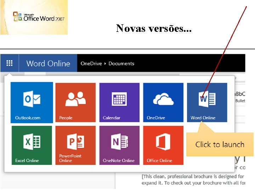
Task: Launch the Outlook.com tile
Action: pyautogui.click(x=32, y=103)
